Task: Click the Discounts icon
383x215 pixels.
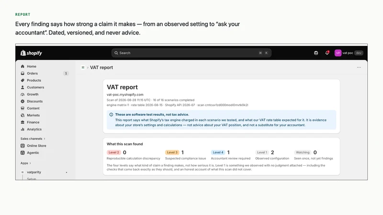Action: (x=23, y=101)
